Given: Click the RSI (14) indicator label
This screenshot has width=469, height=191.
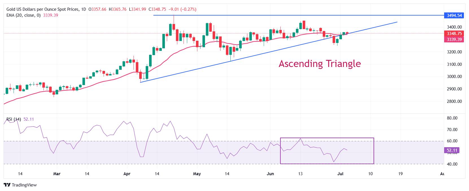Looking at the screenshot, I should click(14, 119).
